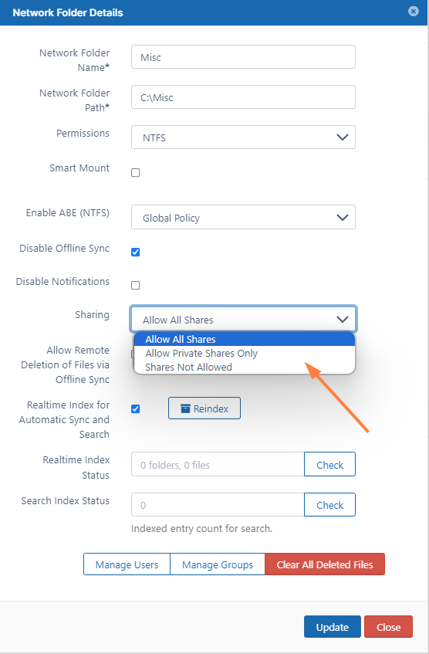Click the Manage Groups button
The width and height of the screenshot is (429, 654).
218,564
